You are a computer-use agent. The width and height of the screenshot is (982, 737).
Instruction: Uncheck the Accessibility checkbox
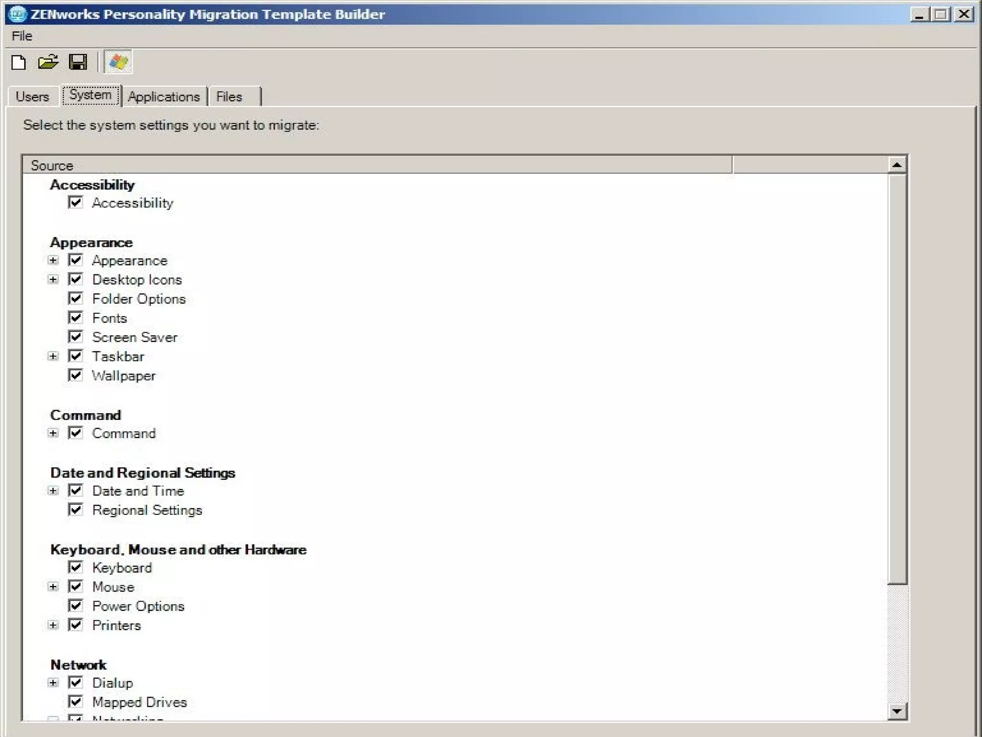75,202
